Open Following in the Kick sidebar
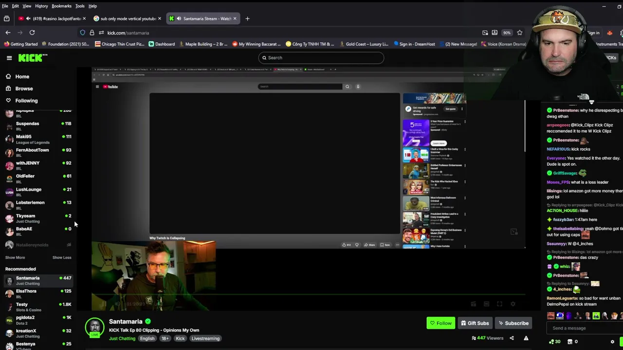 point(26,101)
